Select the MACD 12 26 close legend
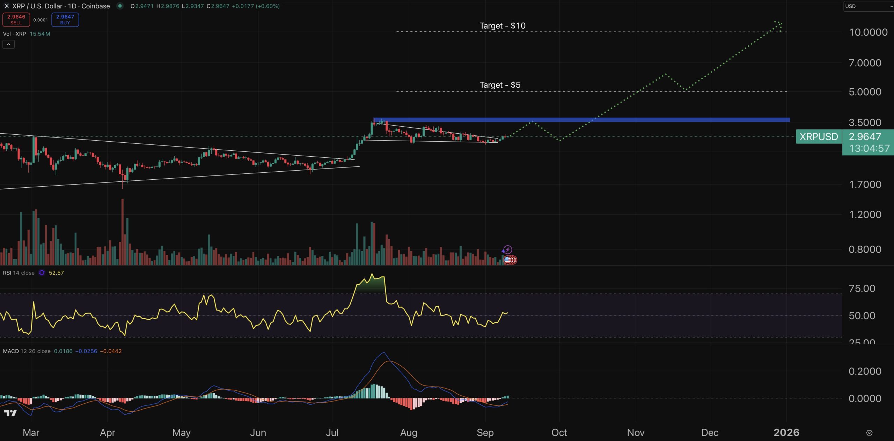894x441 pixels. [27, 351]
